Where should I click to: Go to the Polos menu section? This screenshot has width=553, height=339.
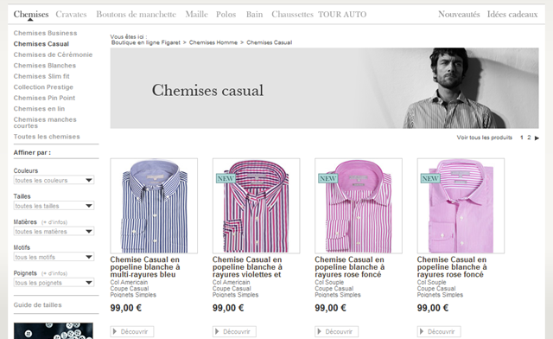(x=226, y=15)
